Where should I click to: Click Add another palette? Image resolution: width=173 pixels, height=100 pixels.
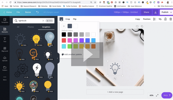coord(72,54)
